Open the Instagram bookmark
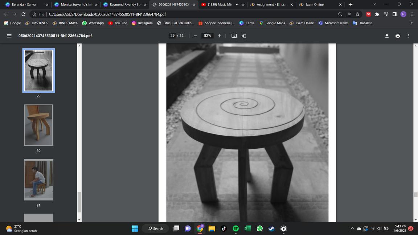 142,23
